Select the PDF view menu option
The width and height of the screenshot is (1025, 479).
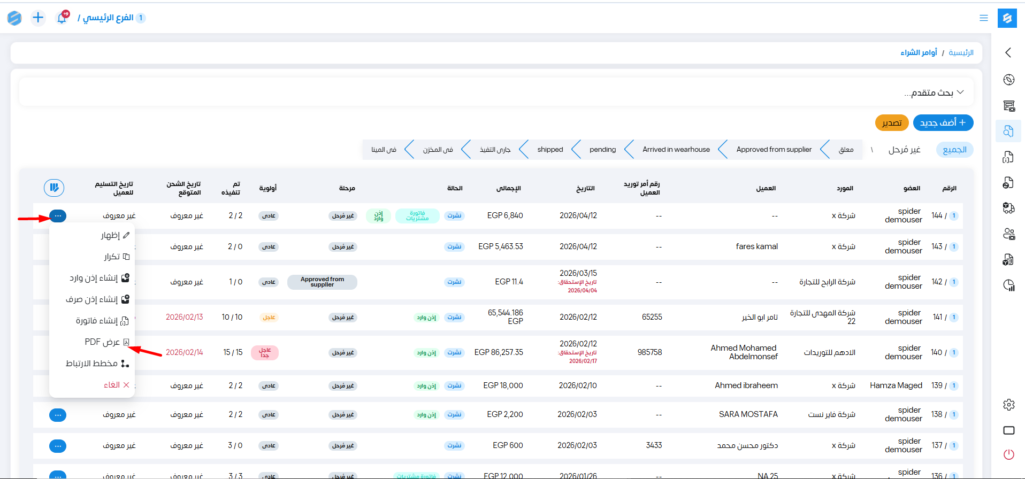point(106,342)
